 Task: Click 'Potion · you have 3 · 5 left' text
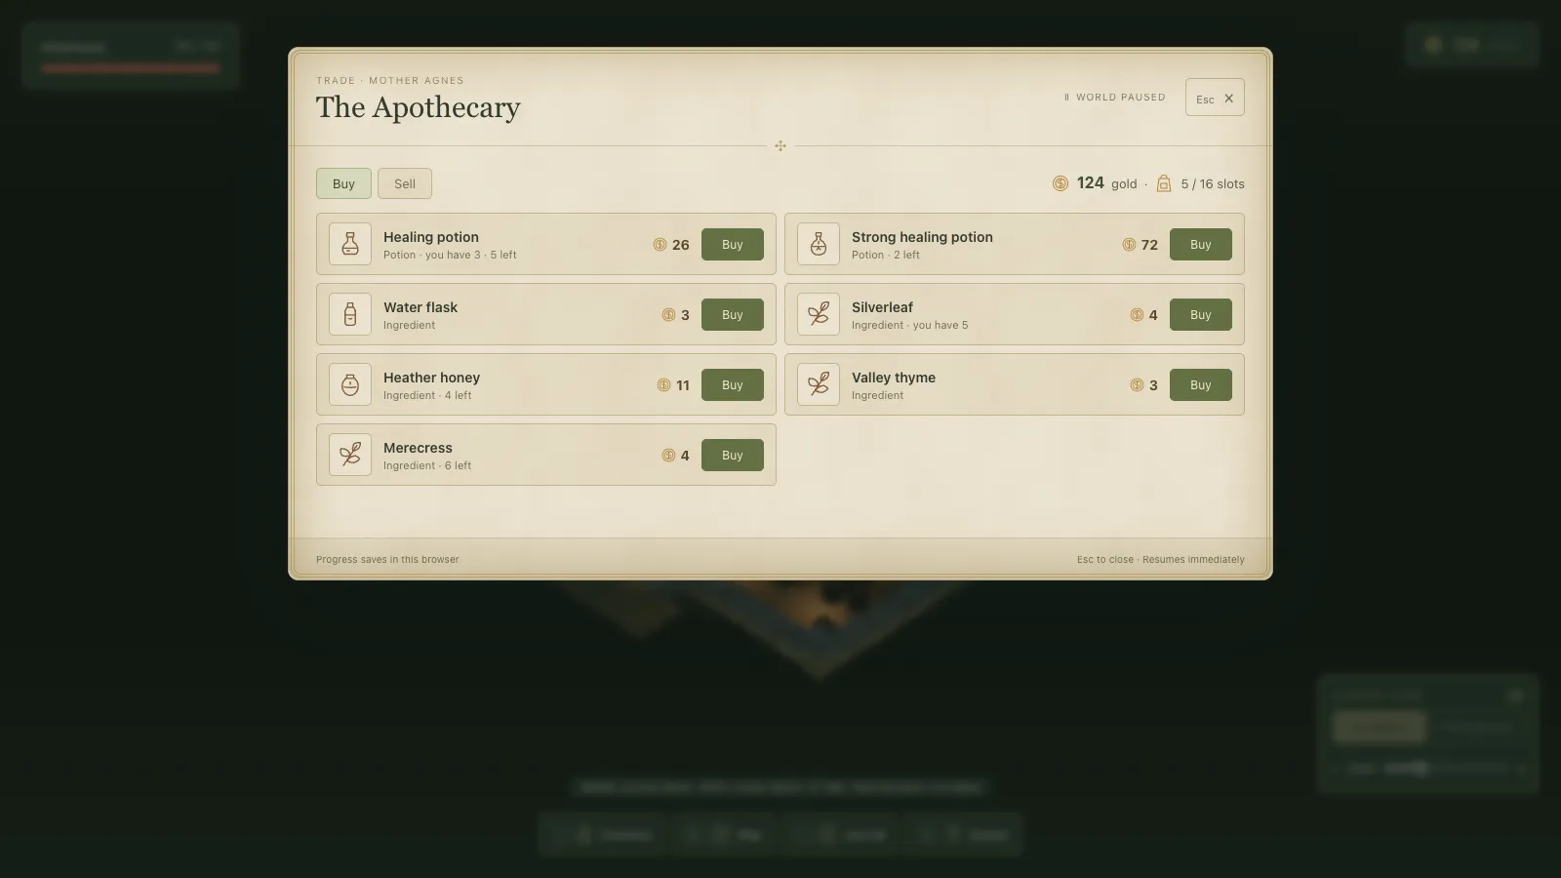pyautogui.click(x=450, y=256)
